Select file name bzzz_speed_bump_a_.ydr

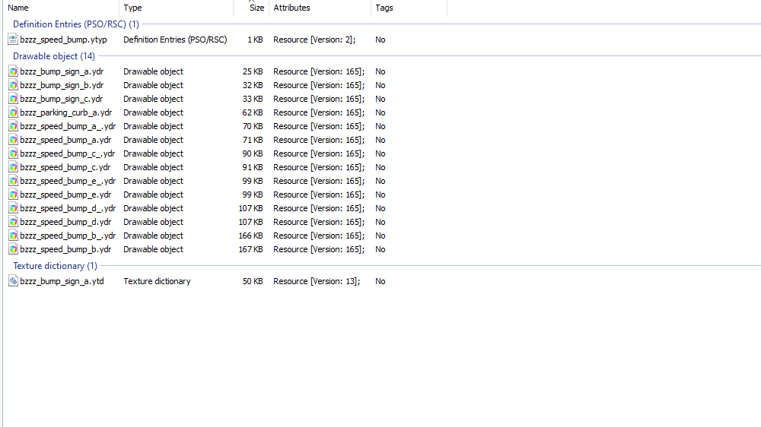coord(68,126)
